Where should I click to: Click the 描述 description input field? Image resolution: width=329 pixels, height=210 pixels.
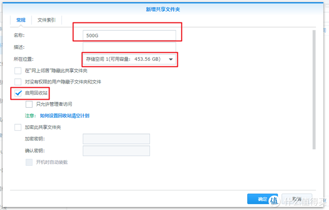(x=129, y=47)
